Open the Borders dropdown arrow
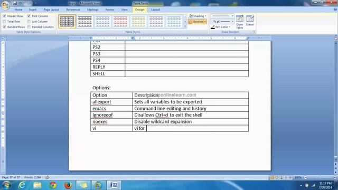Image resolution: width=338 pixels, height=190 pixels. tap(205, 22)
